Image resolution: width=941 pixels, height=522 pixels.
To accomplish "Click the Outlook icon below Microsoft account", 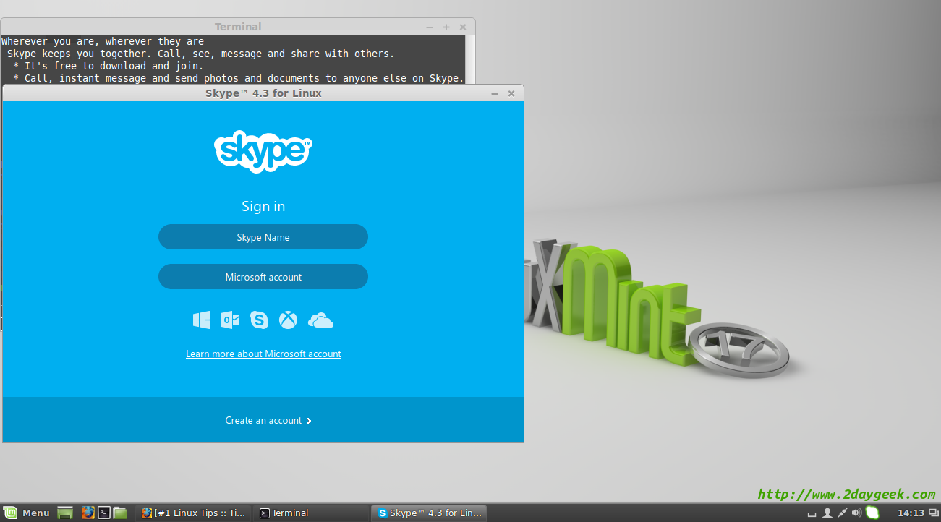I will coord(230,320).
